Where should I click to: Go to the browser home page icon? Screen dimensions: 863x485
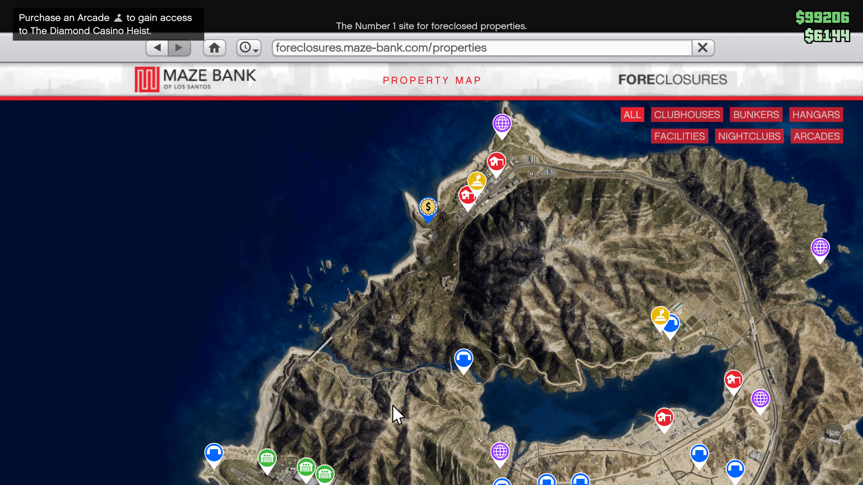[214, 48]
